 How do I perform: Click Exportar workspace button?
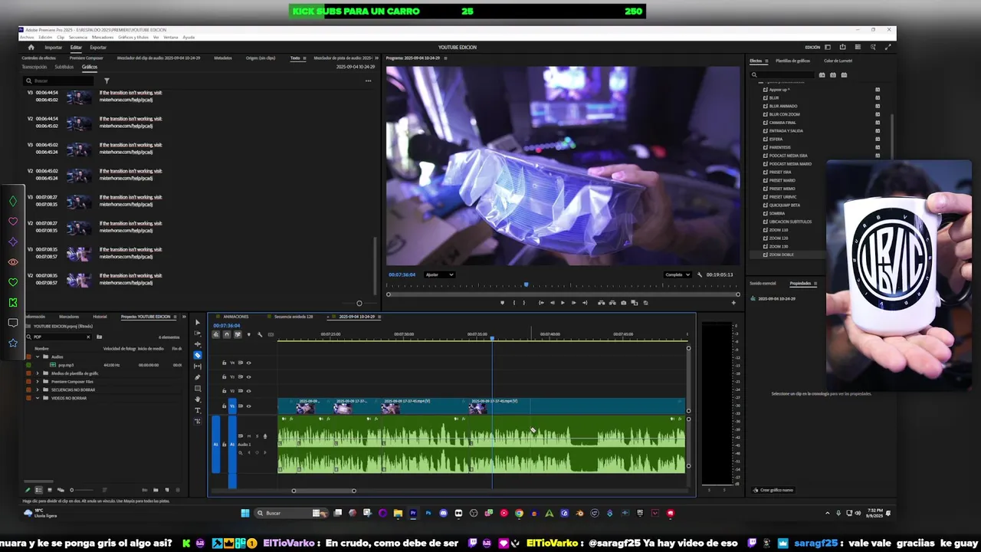[98, 47]
